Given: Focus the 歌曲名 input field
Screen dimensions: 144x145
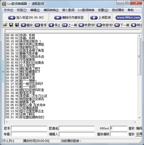Looking at the screenshot, I should point(77,128).
